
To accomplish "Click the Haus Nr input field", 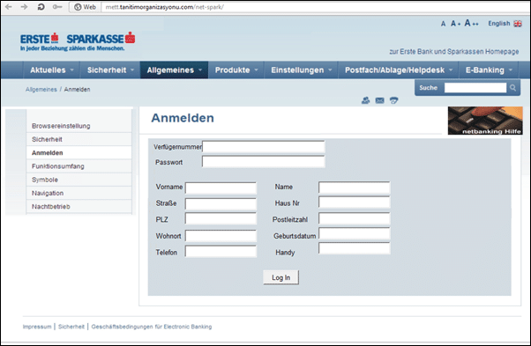I will (x=355, y=202).
